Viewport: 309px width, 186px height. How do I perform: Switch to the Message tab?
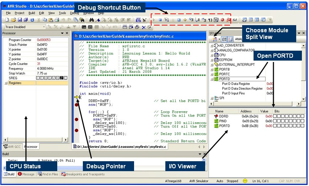pos(26,174)
